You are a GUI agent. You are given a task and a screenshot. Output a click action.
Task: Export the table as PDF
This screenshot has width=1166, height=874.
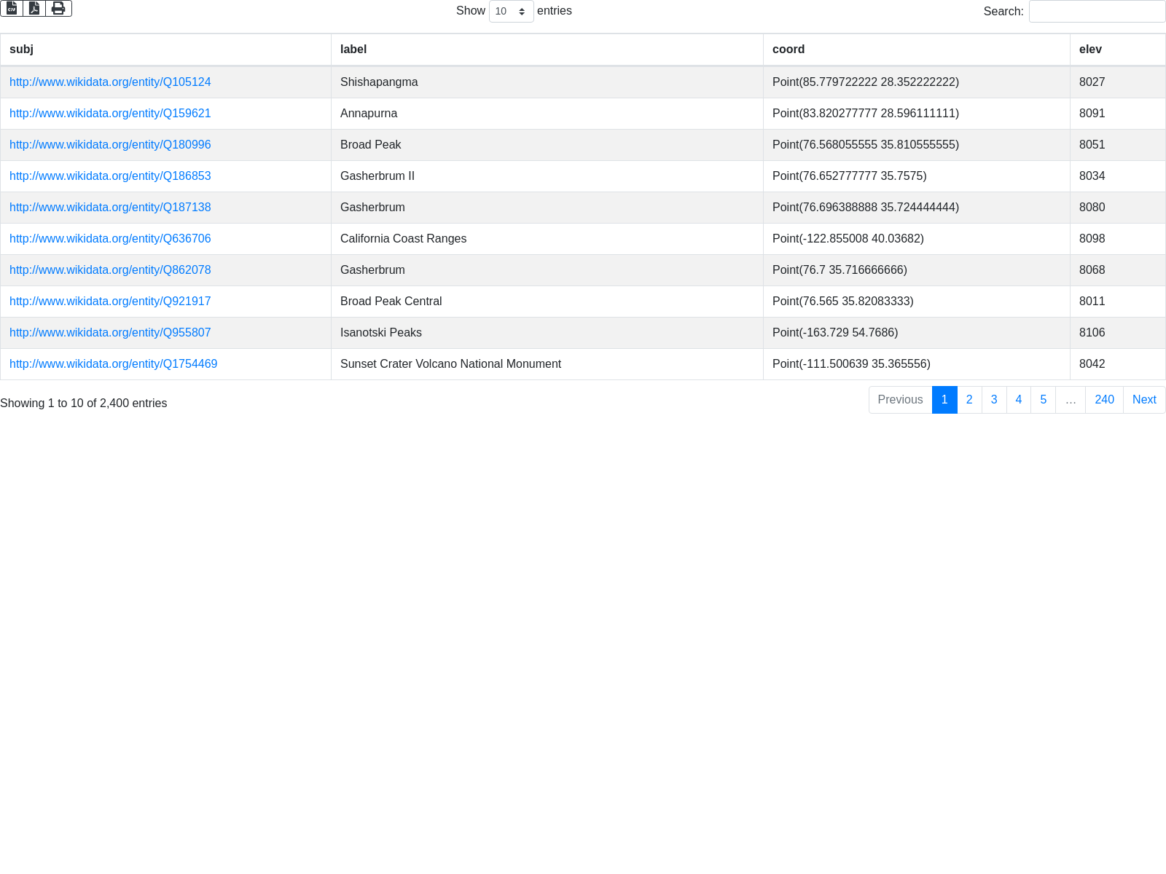[34, 8]
